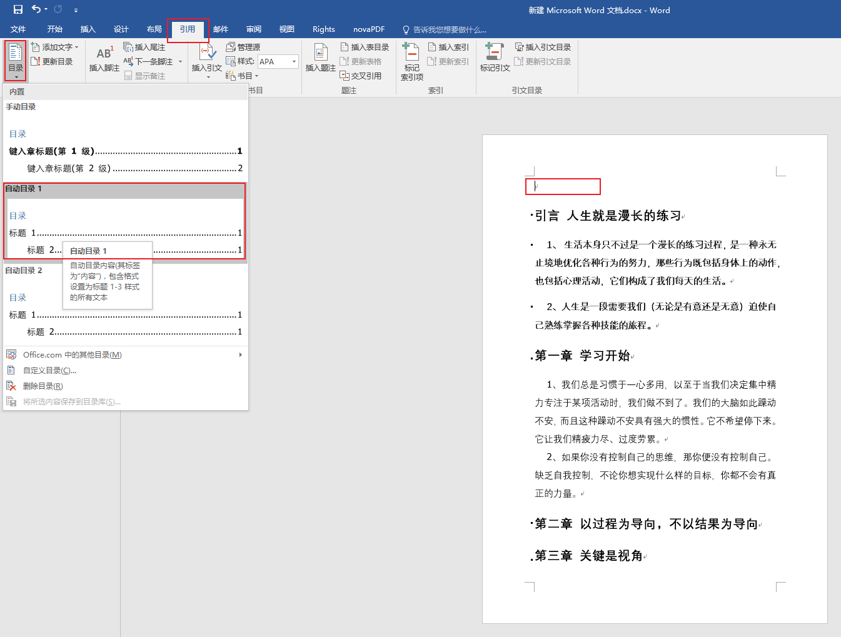841x637 pixels.
Task: Open the citation style APA combo box
Action: pos(278,62)
